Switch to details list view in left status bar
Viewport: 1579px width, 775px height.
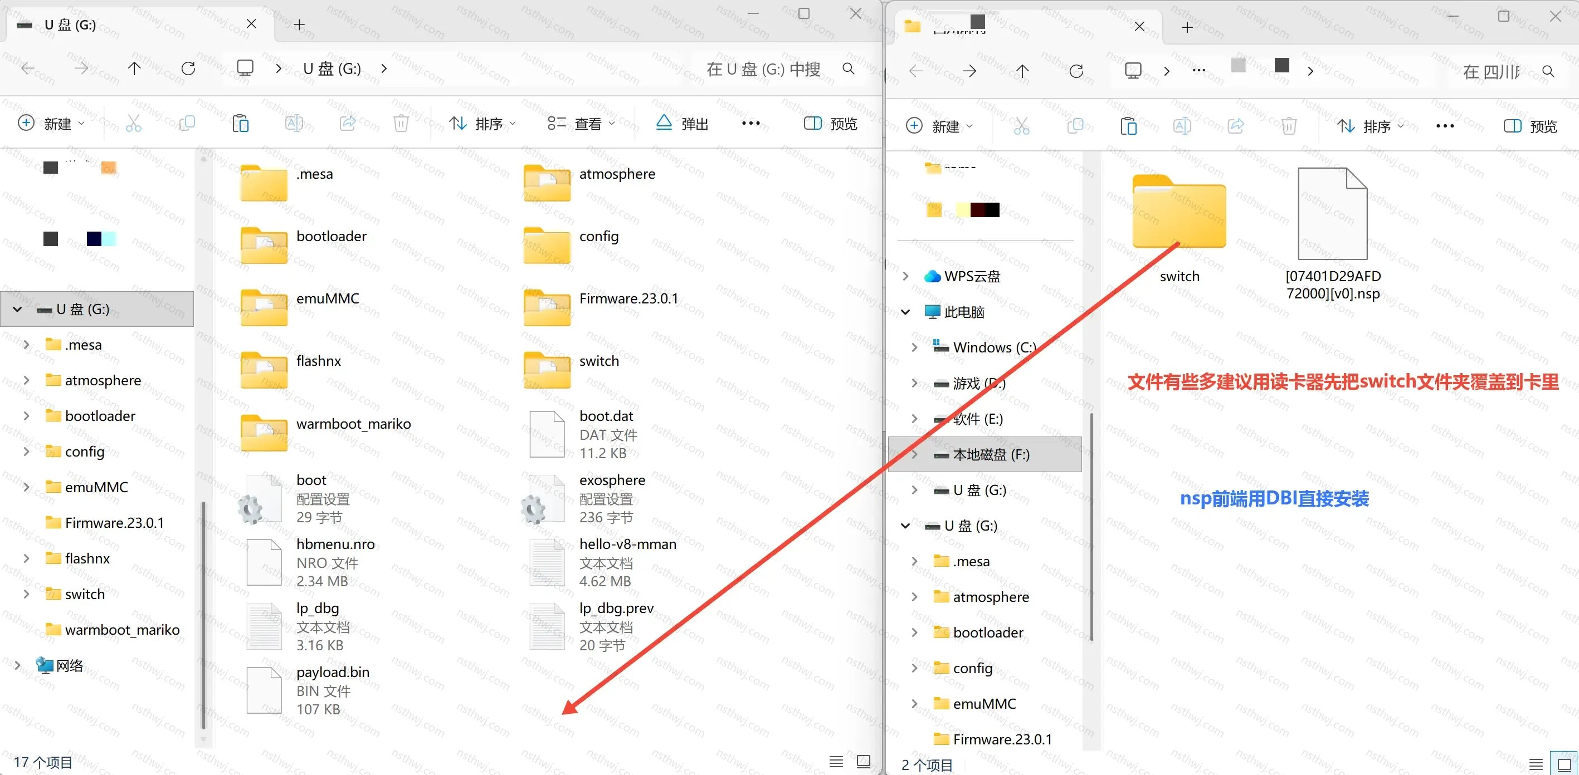pyautogui.click(x=836, y=762)
